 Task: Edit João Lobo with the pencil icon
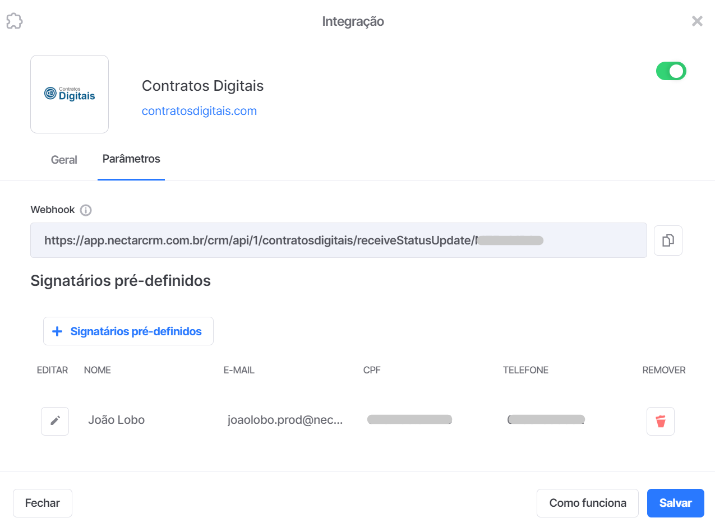click(55, 421)
